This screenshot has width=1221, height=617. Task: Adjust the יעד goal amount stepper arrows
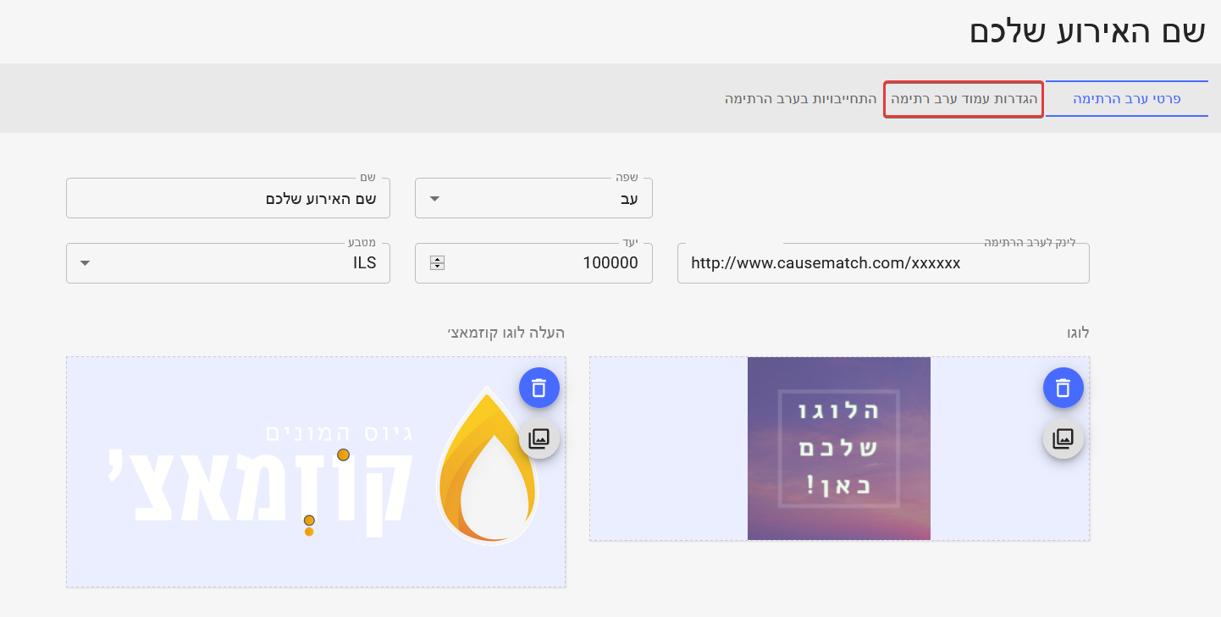(437, 263)
